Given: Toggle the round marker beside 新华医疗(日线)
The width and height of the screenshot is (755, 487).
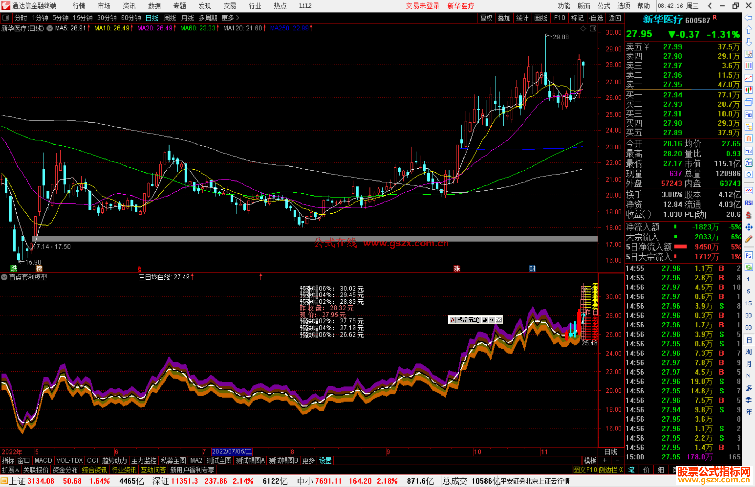Looking at the screenshot, I should tap(50, 28).
